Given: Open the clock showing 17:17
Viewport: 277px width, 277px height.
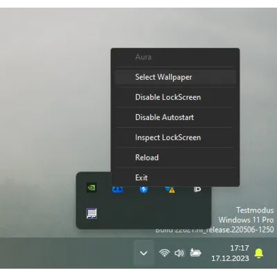Looking at the screenshot, I should pos(240,248).
